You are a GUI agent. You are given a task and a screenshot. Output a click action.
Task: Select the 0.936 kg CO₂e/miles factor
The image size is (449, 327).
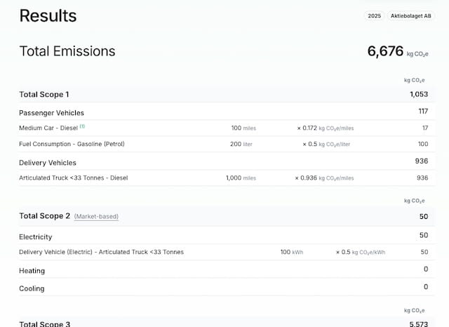click(x=324, y=178)
